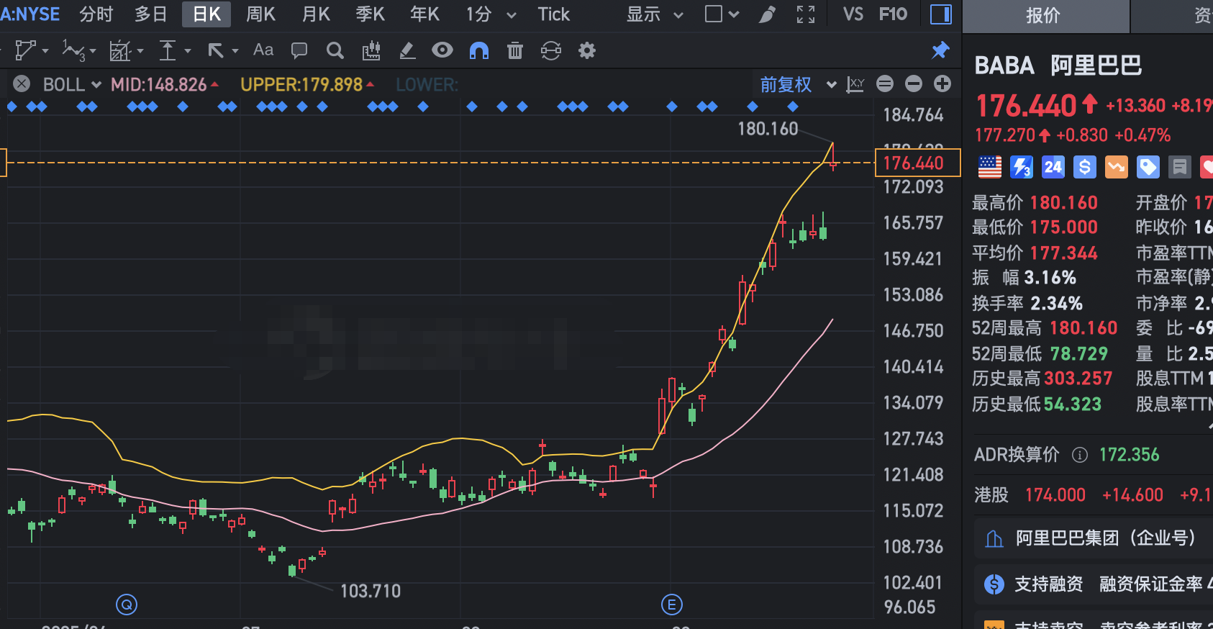Click the gray bookmark note icon
Image resolution: width=1213 pixels, height=629 pixels.
1180,167
